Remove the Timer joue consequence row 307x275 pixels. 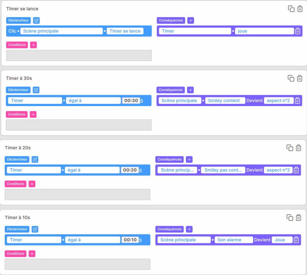click(x=298, y=31)
